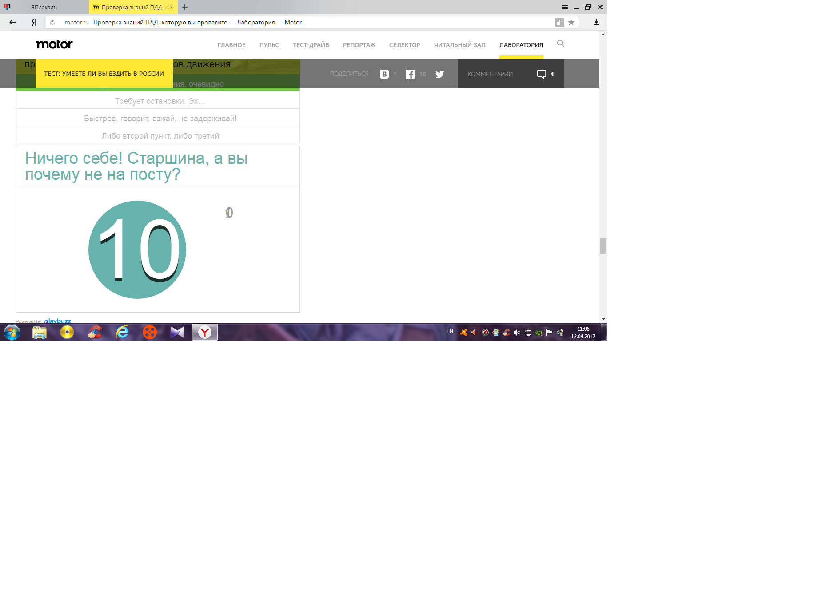
Task: Open the Action Center flag icon
Action: (549, 332)
